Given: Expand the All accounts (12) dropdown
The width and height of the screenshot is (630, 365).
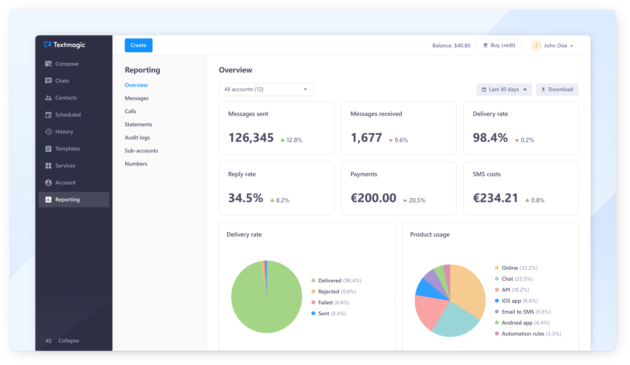Looking at the screenshot, I should point(266,89).
